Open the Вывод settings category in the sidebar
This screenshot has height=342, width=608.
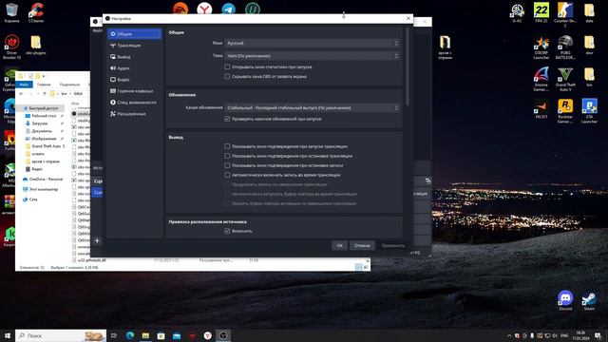click(x=135, y=57)
